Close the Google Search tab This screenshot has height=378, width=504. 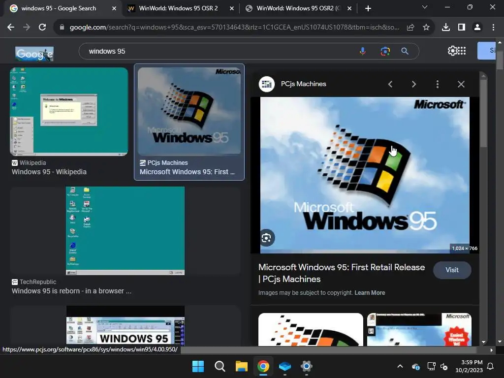point(114,9)
